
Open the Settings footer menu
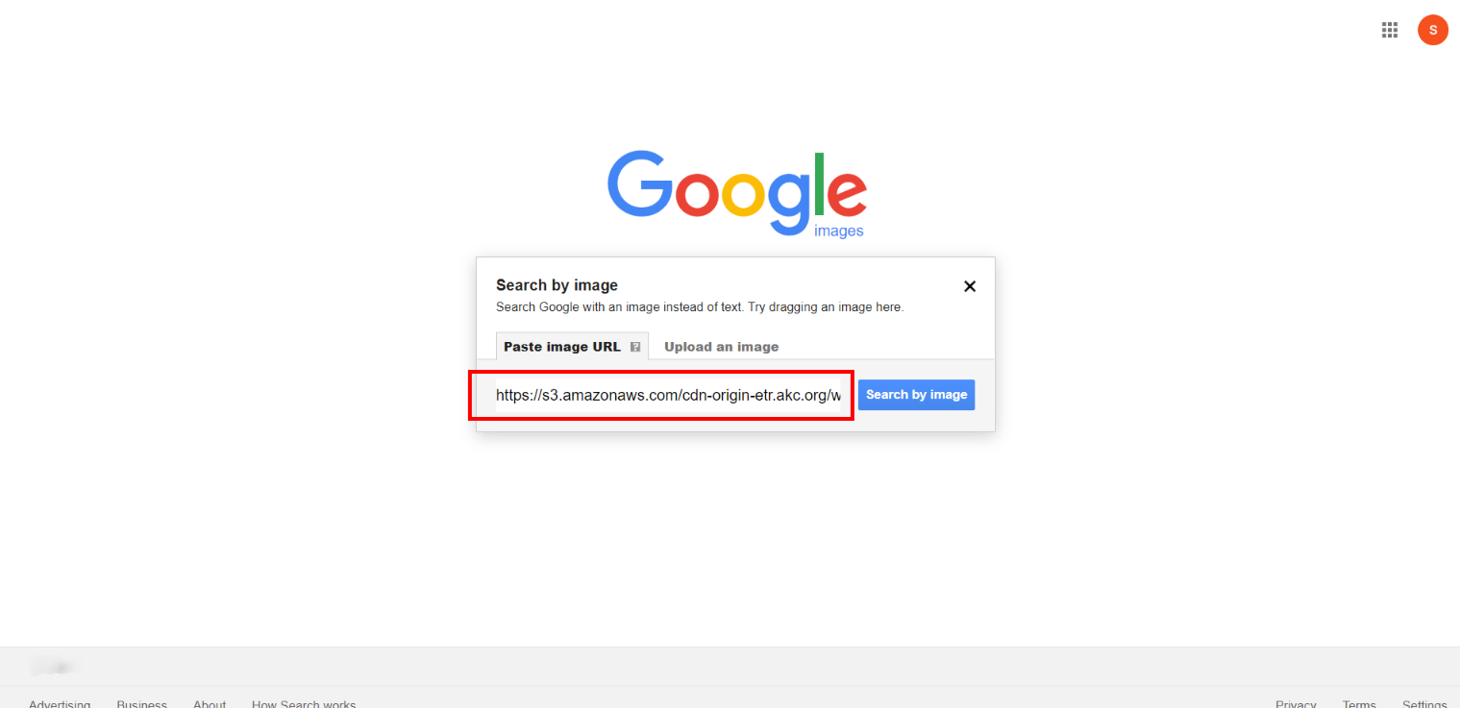click(x=1424, y=704)
